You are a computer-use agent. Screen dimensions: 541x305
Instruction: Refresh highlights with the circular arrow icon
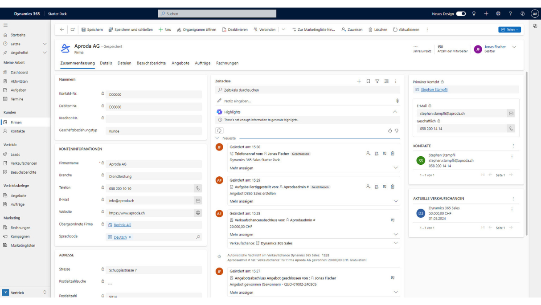click(x=219, y=130)
